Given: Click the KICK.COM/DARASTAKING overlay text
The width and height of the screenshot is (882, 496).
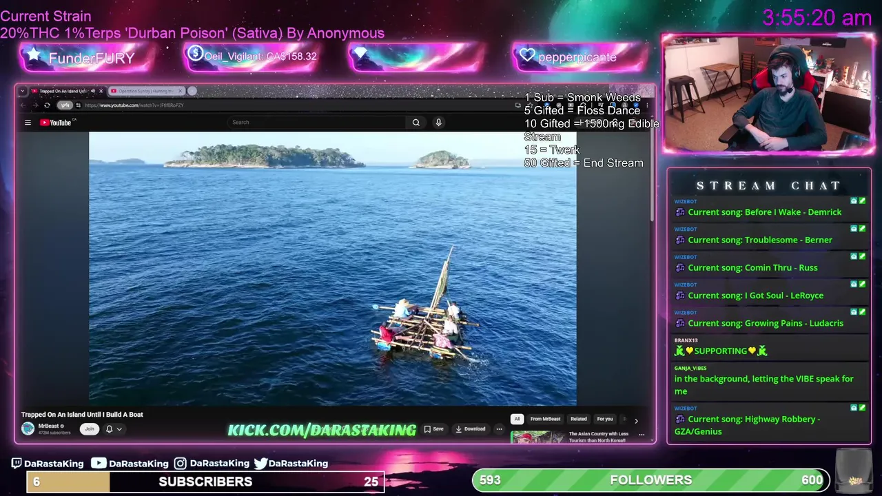Looking at the screenshot, I should (x=322, y=431).
